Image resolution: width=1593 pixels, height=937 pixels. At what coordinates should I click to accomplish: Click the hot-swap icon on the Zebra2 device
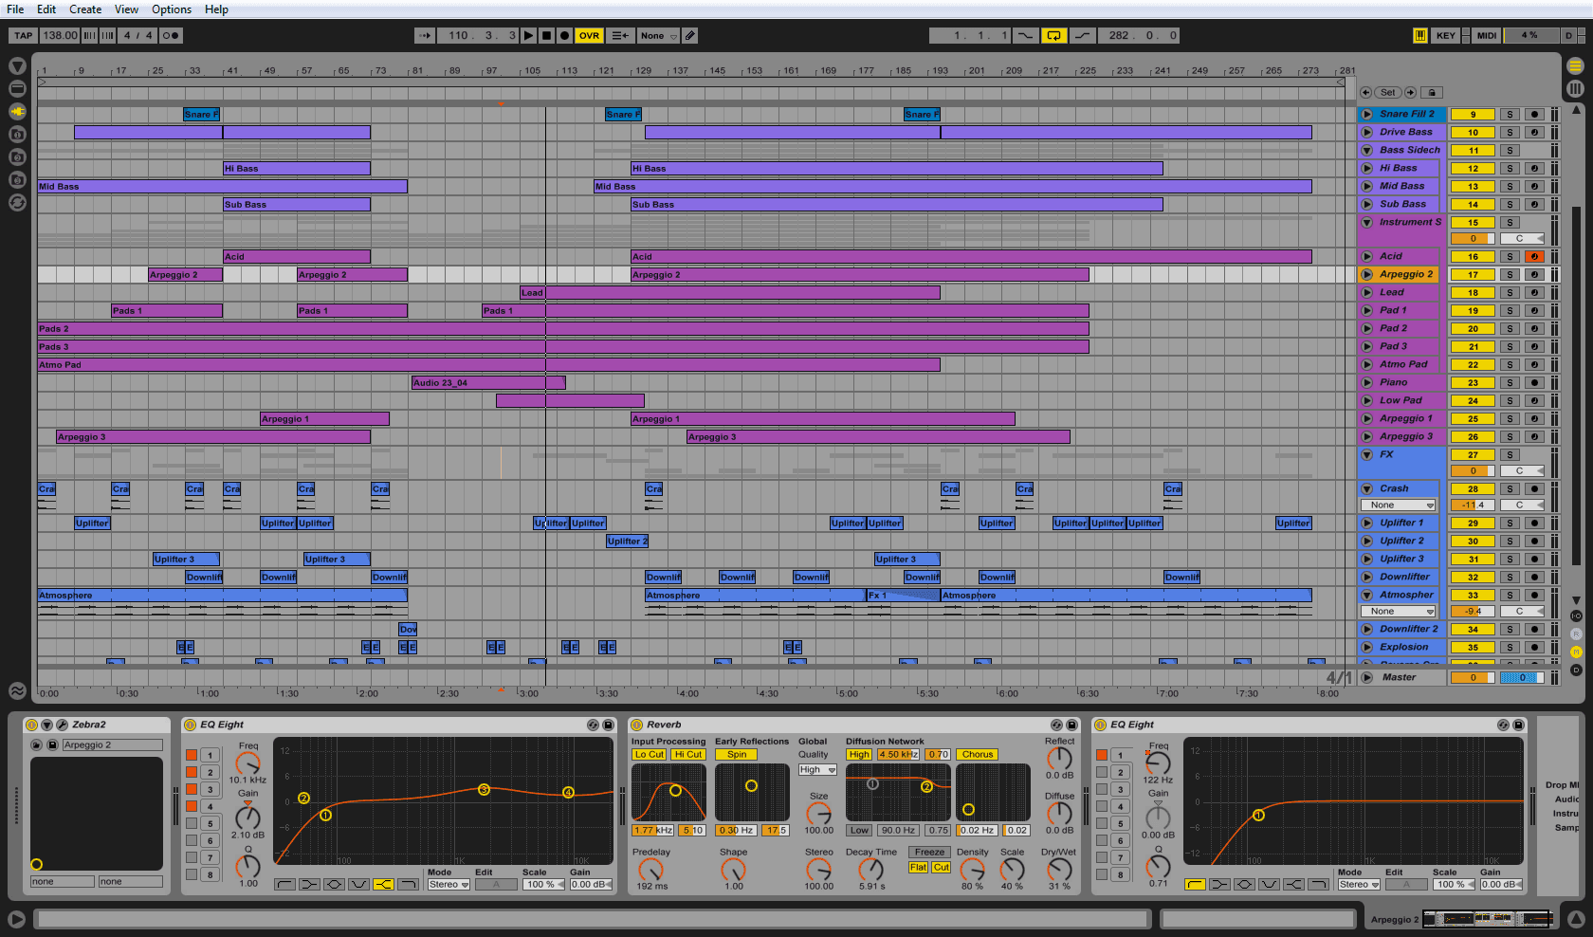click(38, 745)
